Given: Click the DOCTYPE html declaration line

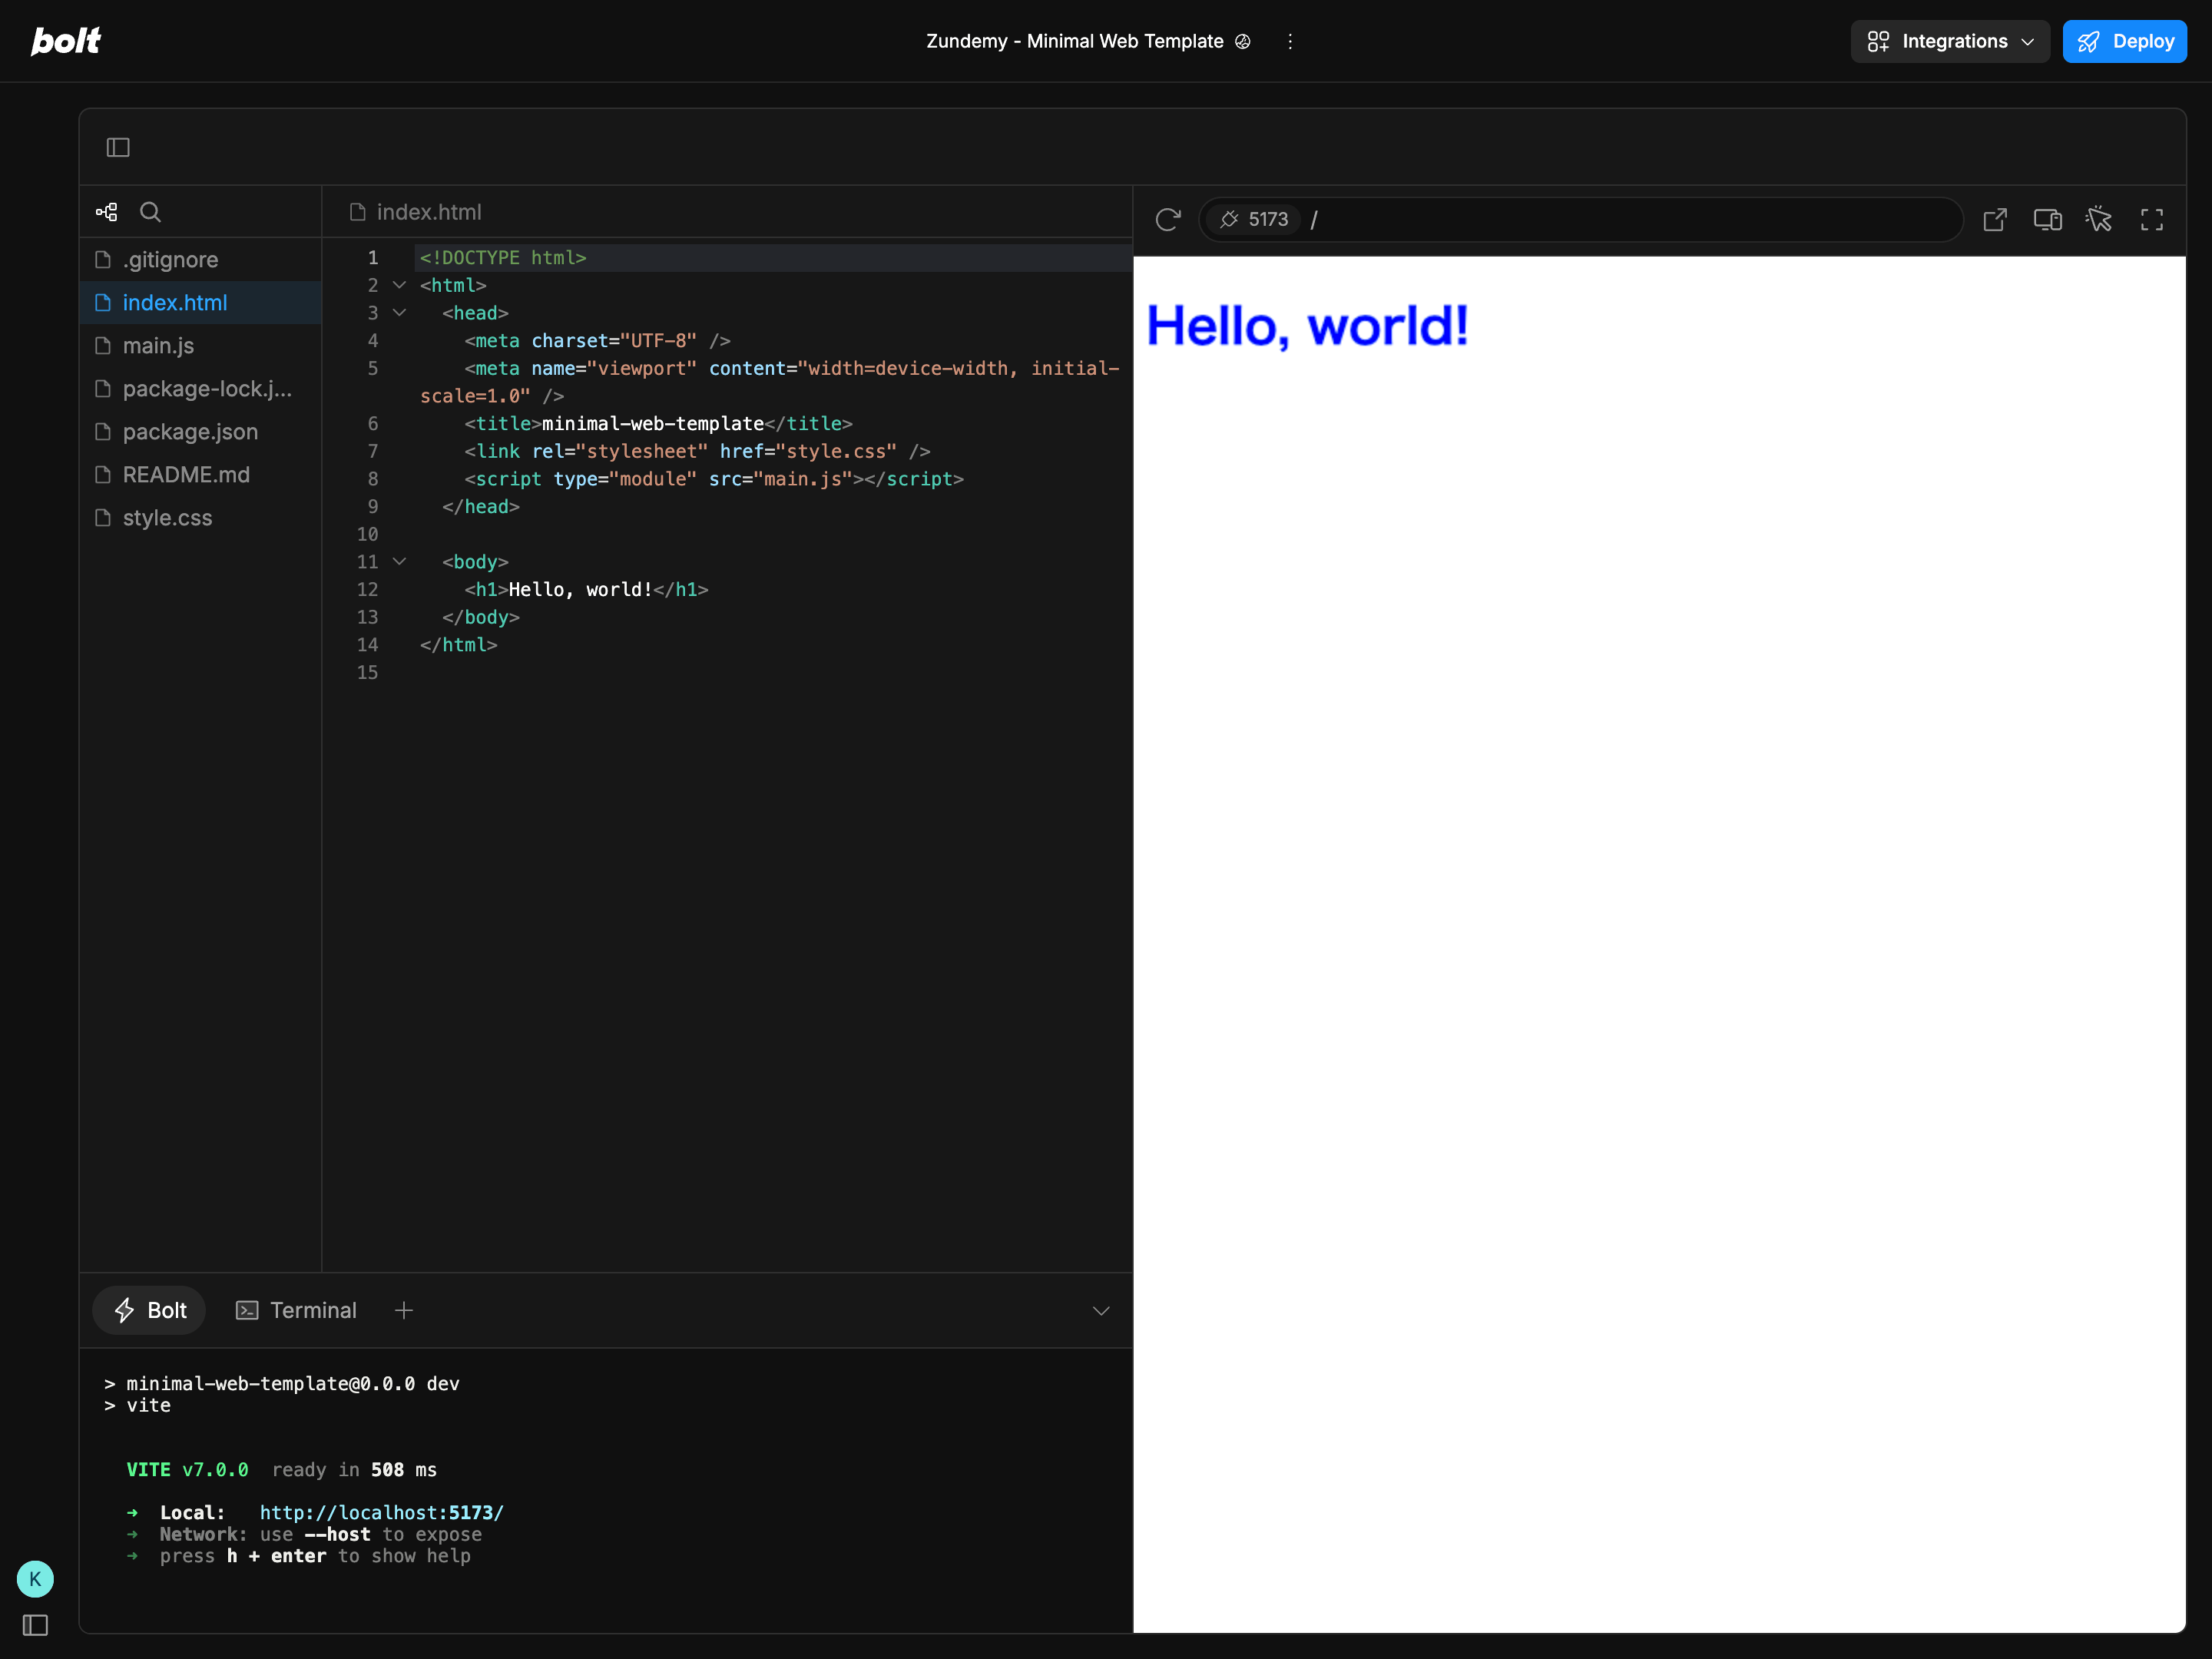Looking at the screenshot, I should [x=503, y=258].
